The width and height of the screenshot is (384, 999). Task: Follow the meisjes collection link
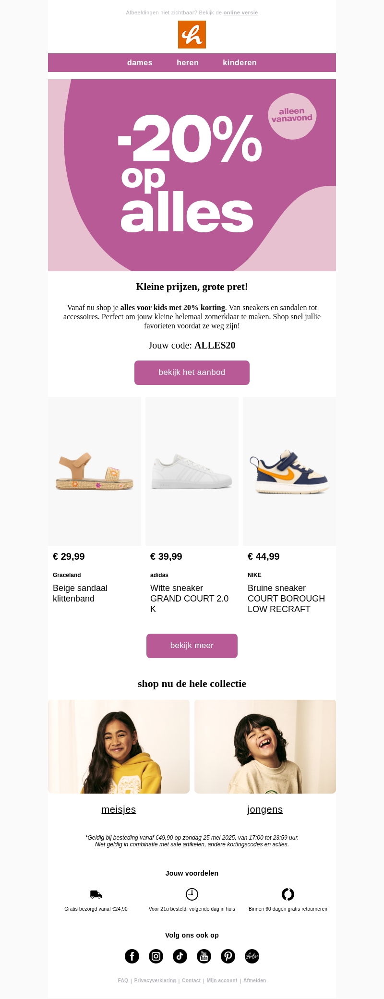click(119, 809)
